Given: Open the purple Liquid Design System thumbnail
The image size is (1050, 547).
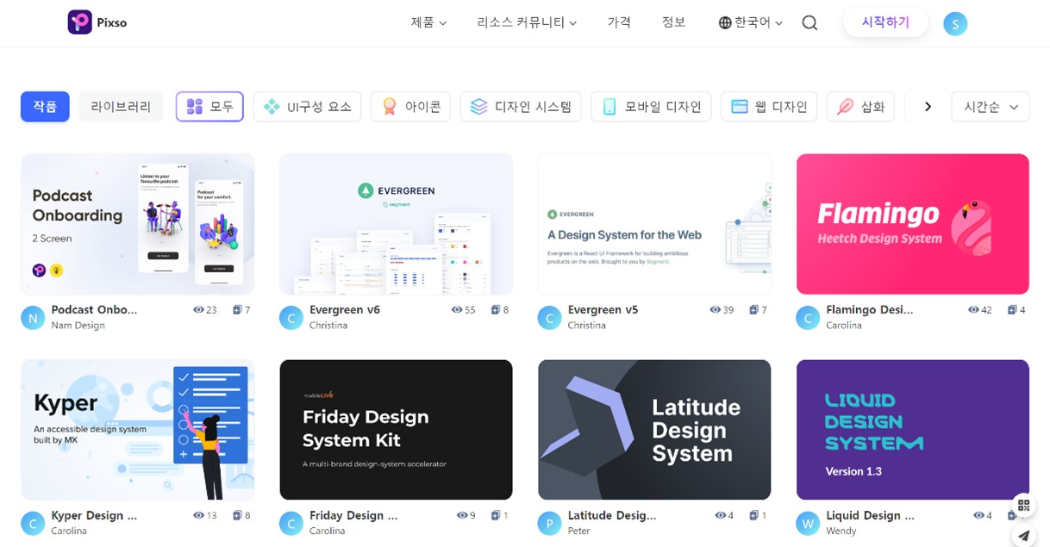Looking at the screenshot, I should (x=913, y=430).
